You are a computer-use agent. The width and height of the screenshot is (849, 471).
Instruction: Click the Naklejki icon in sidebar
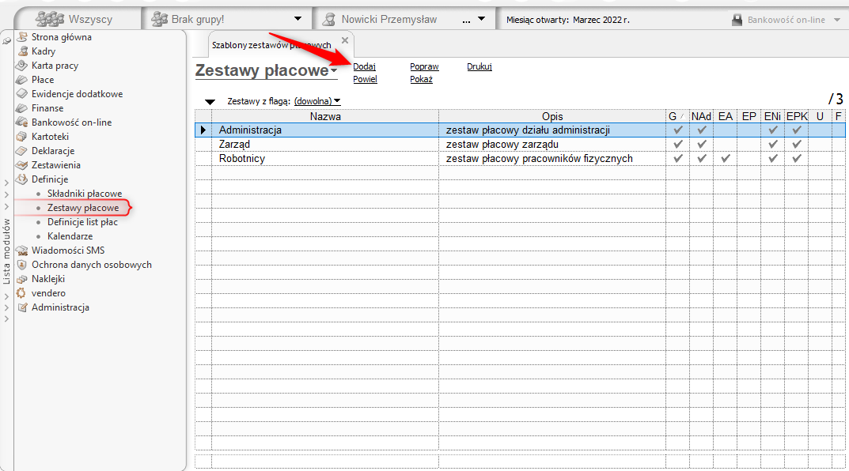(x=21, y=279)
